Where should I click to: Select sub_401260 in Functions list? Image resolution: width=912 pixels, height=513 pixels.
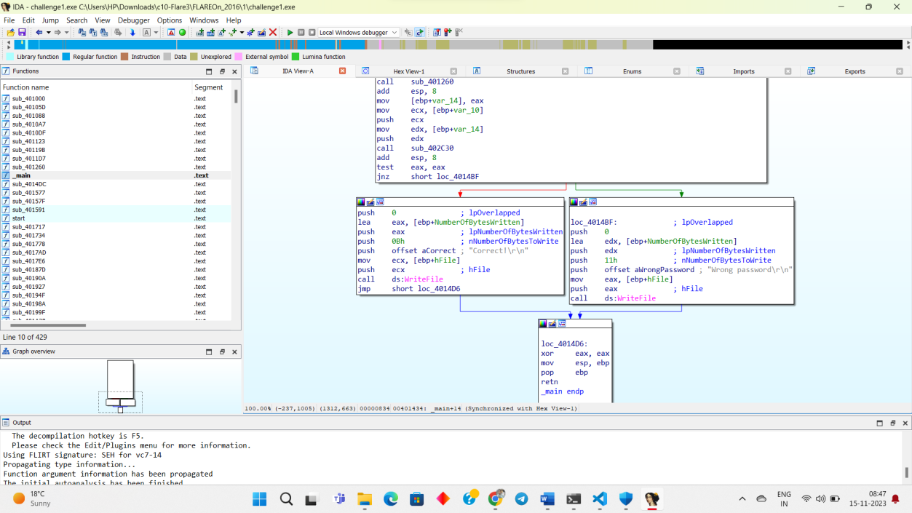(x=28, y=167)
